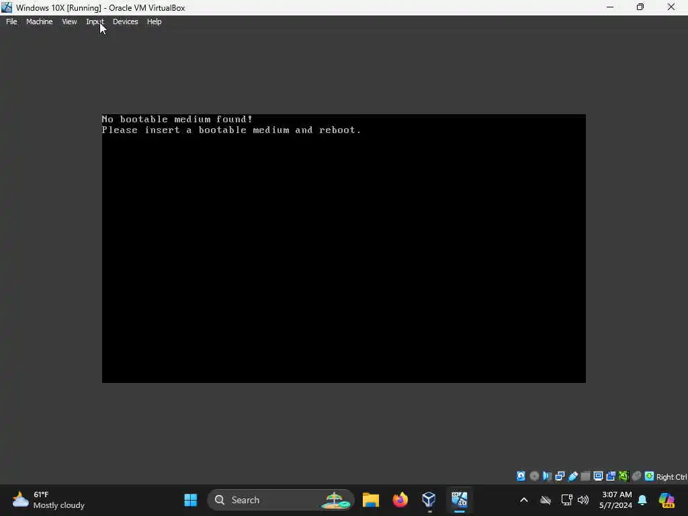Click the VirtualBox window title bar icon
The width and height of the screenshot is (688, 516).
click(x=7, y=7)
